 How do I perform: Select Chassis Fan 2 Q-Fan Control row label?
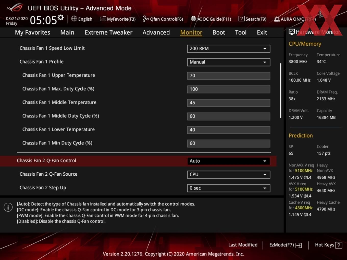click(x=46, y=161)
